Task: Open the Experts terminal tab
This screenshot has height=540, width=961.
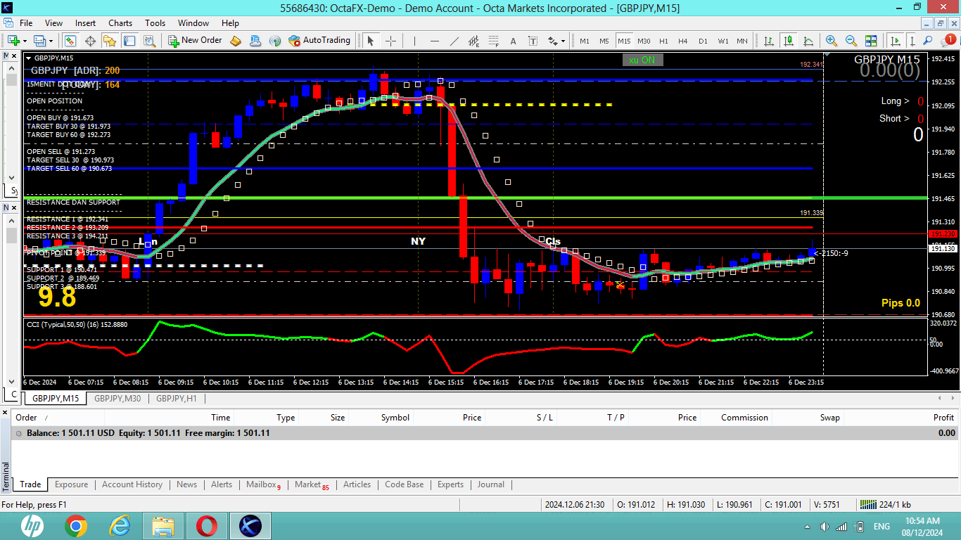Action: coord(450,484)
